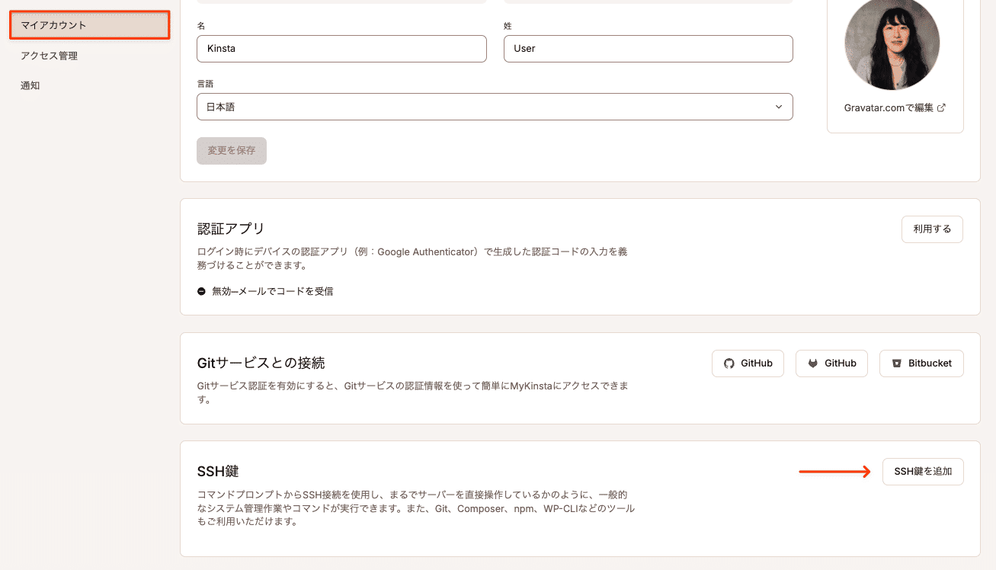Enable the authenticator with 利用する
The image size is (996, 570).
coord(932,229)
